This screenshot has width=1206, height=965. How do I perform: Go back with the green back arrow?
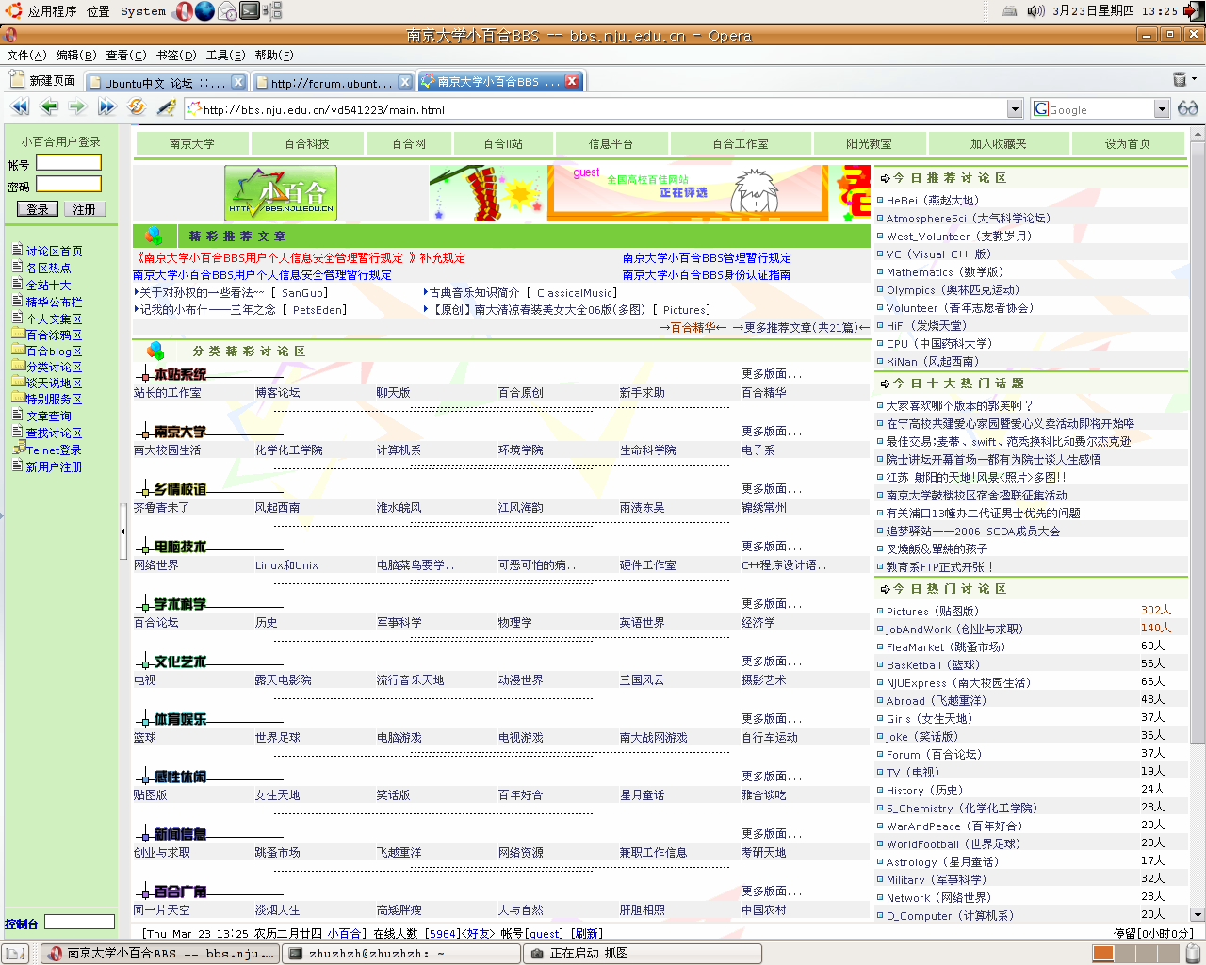point(49,107)
